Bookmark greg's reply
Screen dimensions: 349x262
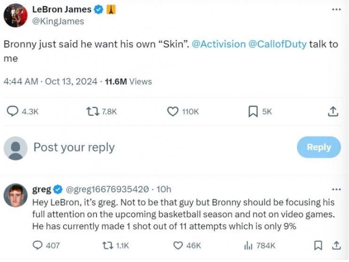[319, 245]
